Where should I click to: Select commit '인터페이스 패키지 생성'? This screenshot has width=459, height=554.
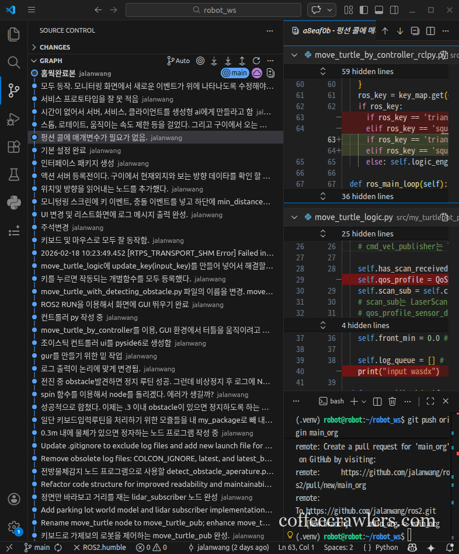(77, 163)
